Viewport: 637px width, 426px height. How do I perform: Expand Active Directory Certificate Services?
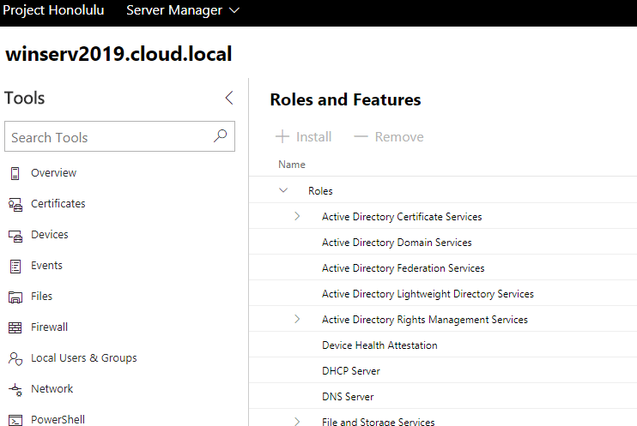click(x=297, y=216)
